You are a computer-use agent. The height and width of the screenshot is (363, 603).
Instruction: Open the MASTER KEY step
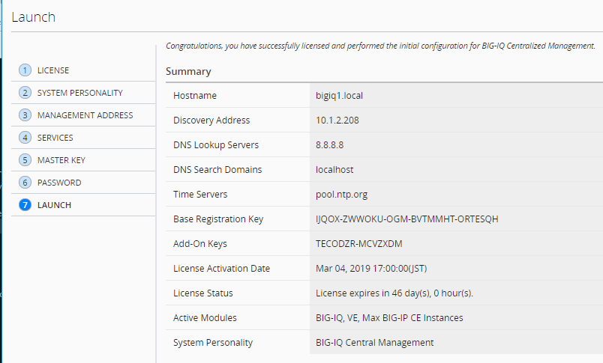pos(61,160)
